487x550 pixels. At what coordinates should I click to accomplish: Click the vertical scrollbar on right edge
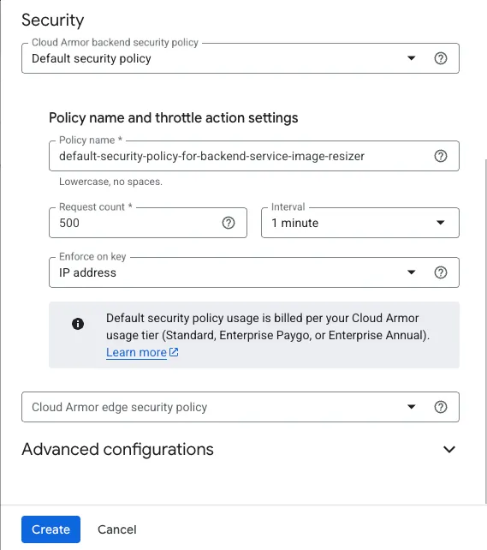coord(485,330)
